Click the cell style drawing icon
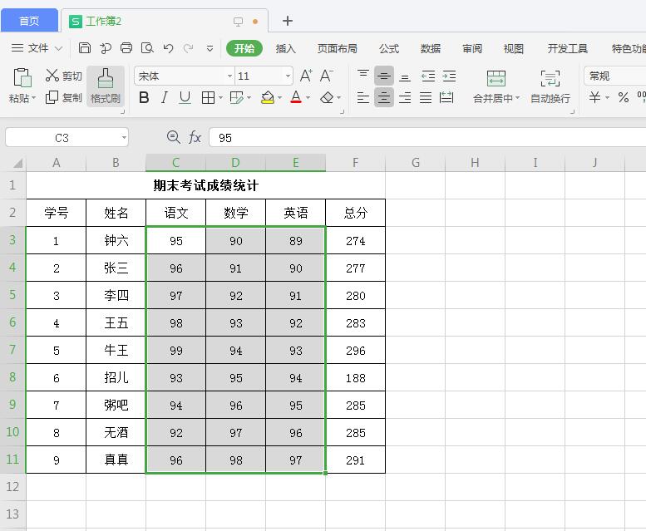646x531 pixels. 236,97
